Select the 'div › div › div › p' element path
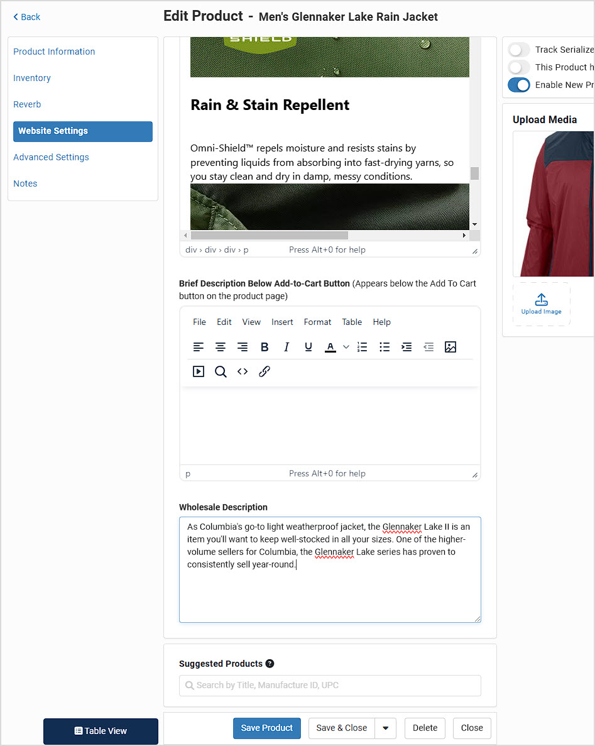 point(217,250)
